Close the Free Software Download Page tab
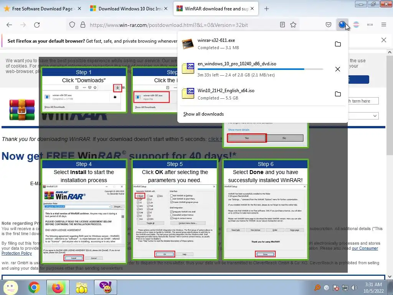Image resolution: width=393 pixels, height=295 pixels. tap(79, 8)
